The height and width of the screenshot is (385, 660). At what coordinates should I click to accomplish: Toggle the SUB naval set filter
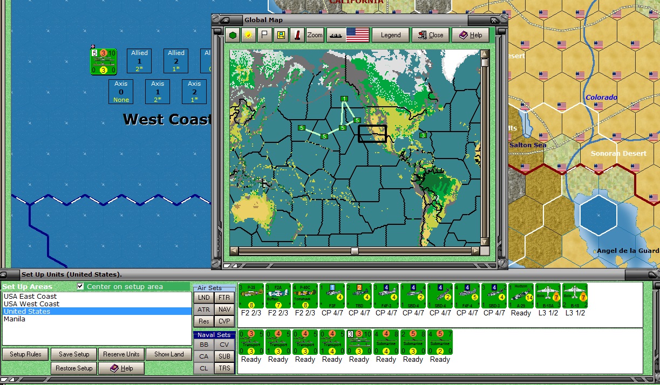point(224,356)
